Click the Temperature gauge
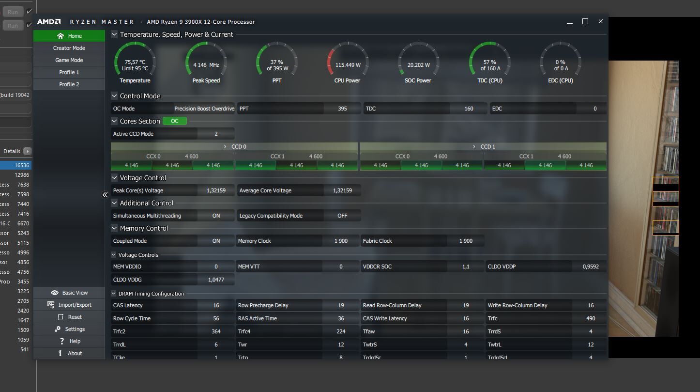The height and width of the screenshot is (392, 700). click(x=135, y=63)
